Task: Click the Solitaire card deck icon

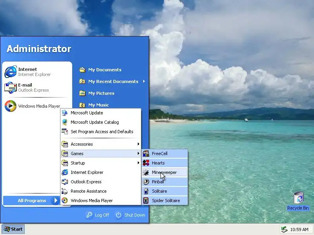Action: [x=146, y=191]
